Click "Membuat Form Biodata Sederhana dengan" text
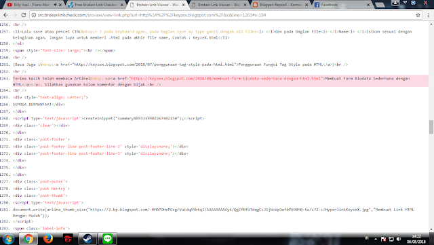The image size is (434, 245). click(x=368, y=79)
